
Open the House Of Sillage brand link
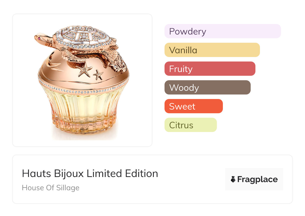[51, 188]
